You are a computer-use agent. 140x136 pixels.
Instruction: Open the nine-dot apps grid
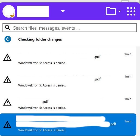point(131,11)
